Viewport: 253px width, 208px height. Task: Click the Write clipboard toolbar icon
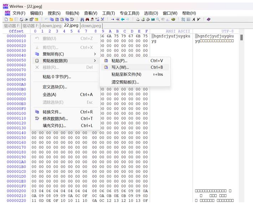62,19
